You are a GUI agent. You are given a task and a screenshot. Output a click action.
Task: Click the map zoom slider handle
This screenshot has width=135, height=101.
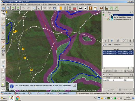19,12
